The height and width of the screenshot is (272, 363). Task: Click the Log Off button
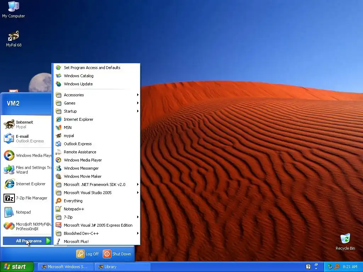click(88, 254)
